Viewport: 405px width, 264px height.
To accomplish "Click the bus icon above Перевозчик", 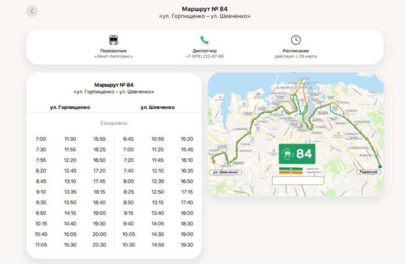I will click(113, 40).
